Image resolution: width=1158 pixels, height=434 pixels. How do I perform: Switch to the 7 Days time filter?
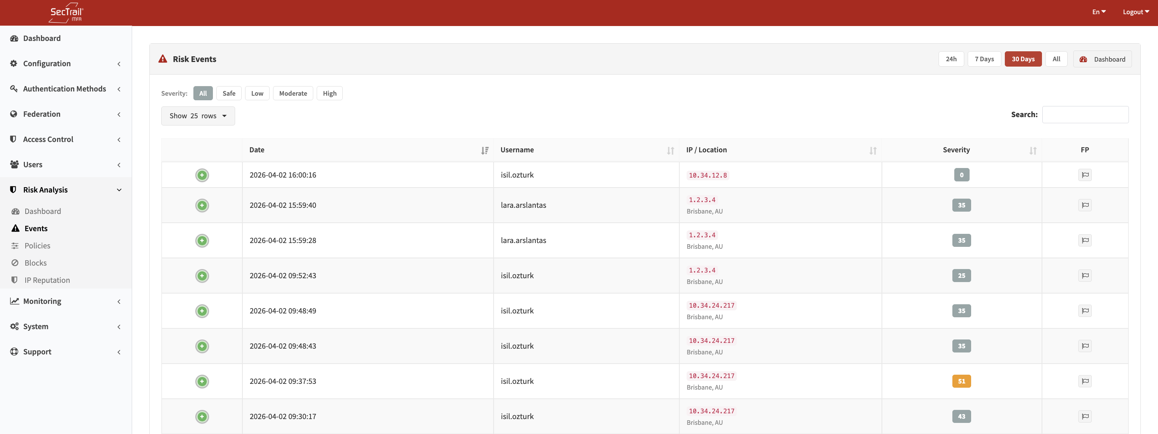pos(984,59)
